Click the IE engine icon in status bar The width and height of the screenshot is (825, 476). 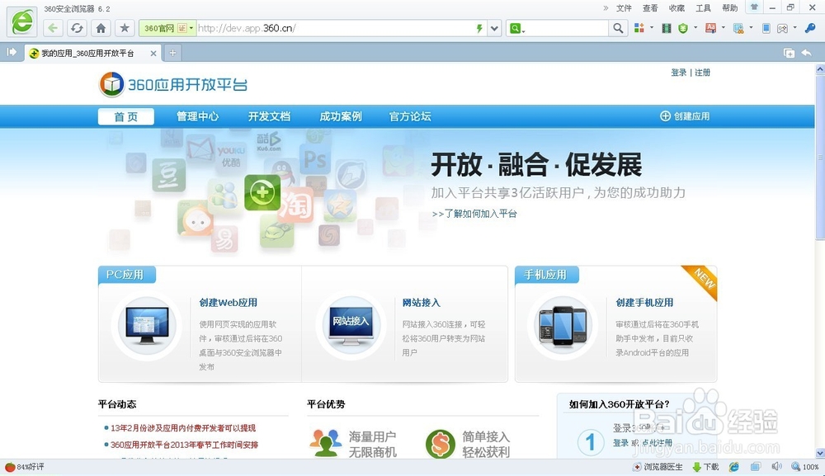[734, 467]
